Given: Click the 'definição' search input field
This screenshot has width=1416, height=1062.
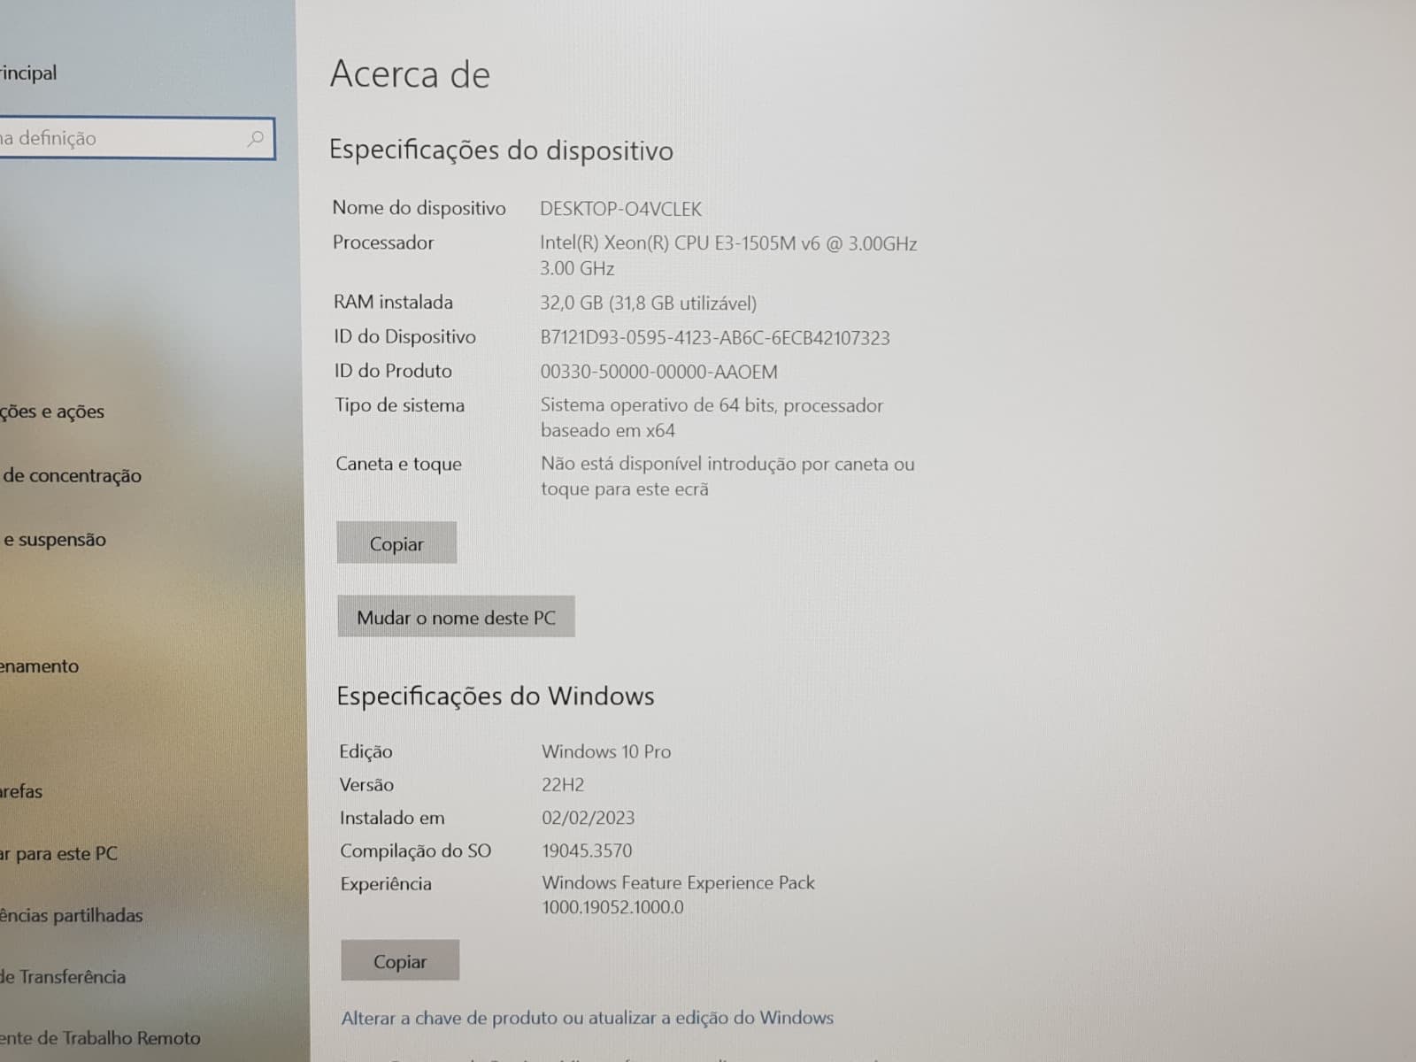Looking at the screenshot, I should (x=137, y=139).
